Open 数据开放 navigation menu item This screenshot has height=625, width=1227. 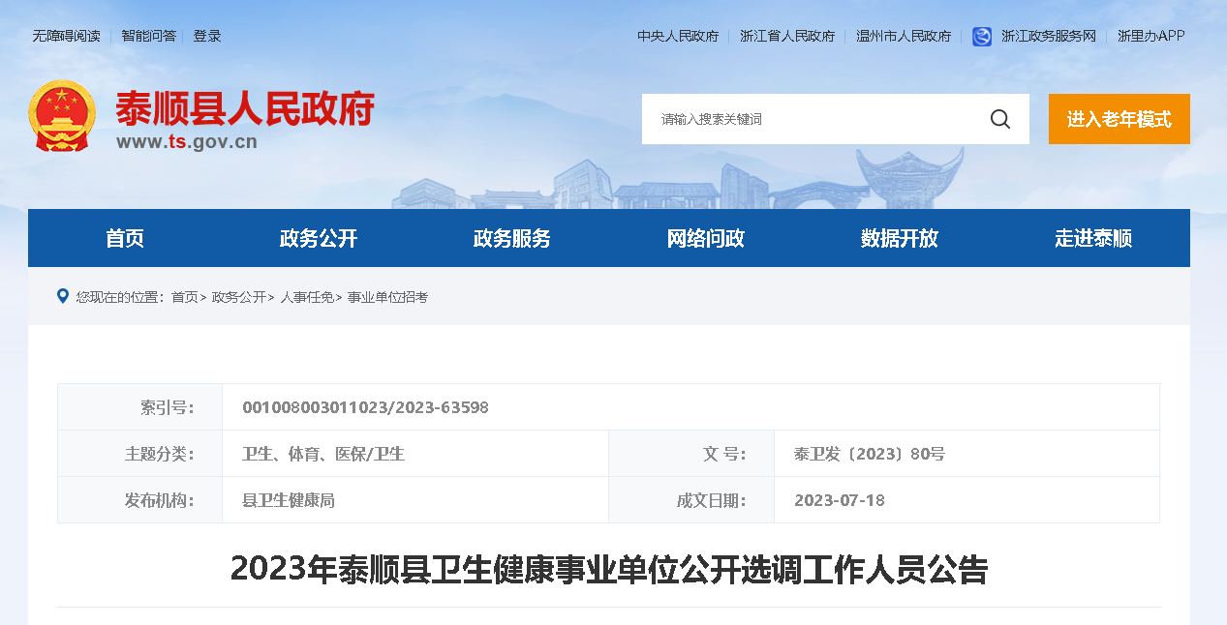coord(900,238)
